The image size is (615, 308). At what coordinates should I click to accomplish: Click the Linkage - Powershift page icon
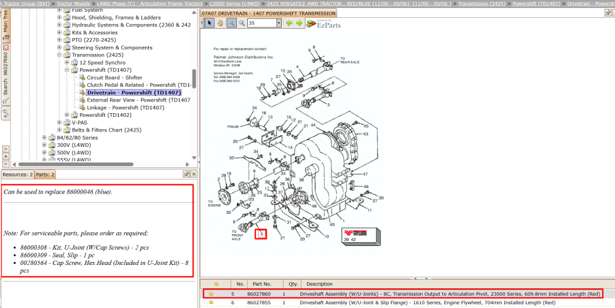82,108
